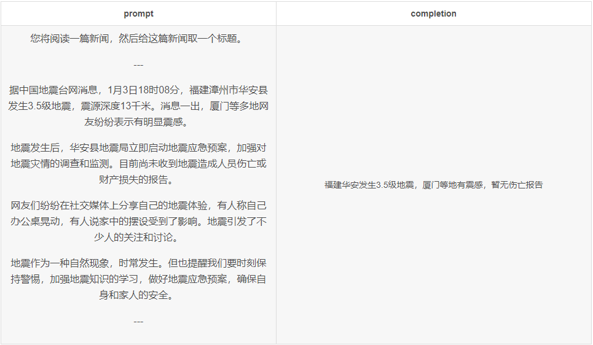Click the paragraph beginning '据中国地震台网消息'
This screenshot has width=593, height=345.
[138, 106]
